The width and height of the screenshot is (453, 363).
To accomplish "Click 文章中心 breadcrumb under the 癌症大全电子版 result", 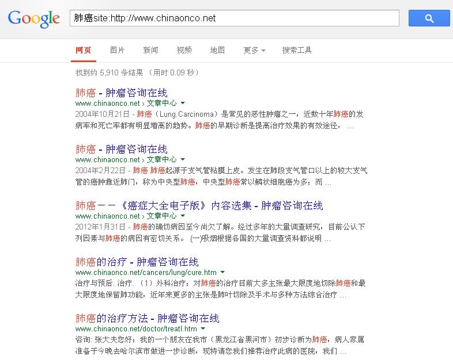I will pyautogui.click(x=161, y=216).
